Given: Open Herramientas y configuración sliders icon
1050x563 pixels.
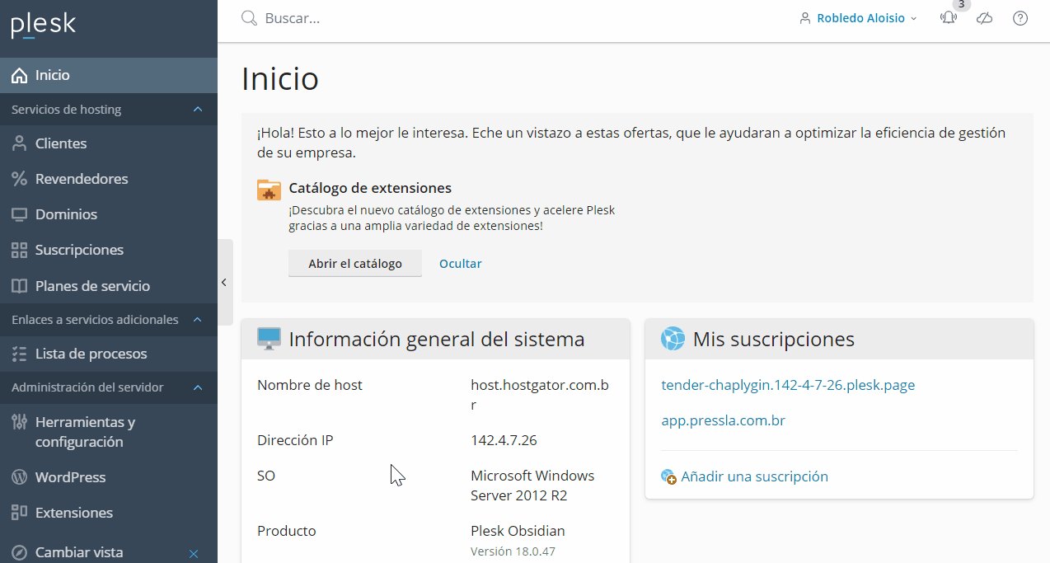Looking at the screenshot, I should point(20,422).
